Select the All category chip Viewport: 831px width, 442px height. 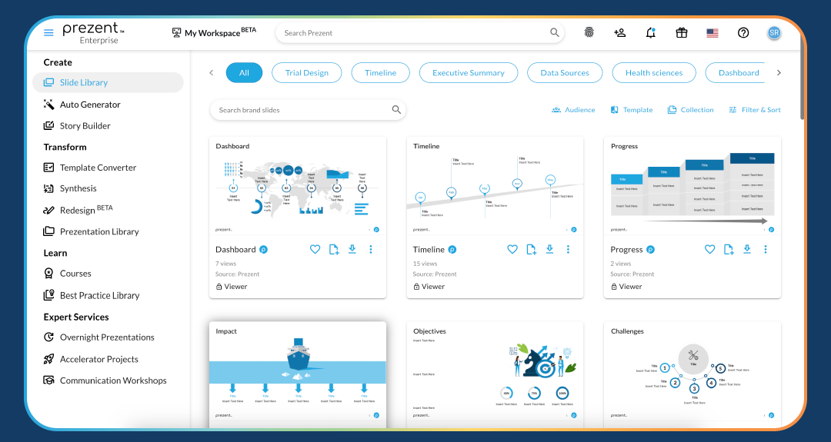click(244, 72)
